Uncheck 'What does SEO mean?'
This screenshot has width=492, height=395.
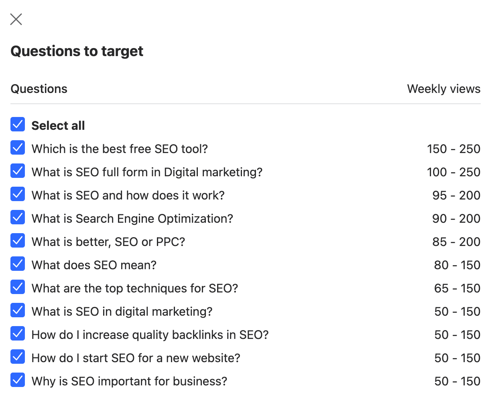(x=18, y=264)
